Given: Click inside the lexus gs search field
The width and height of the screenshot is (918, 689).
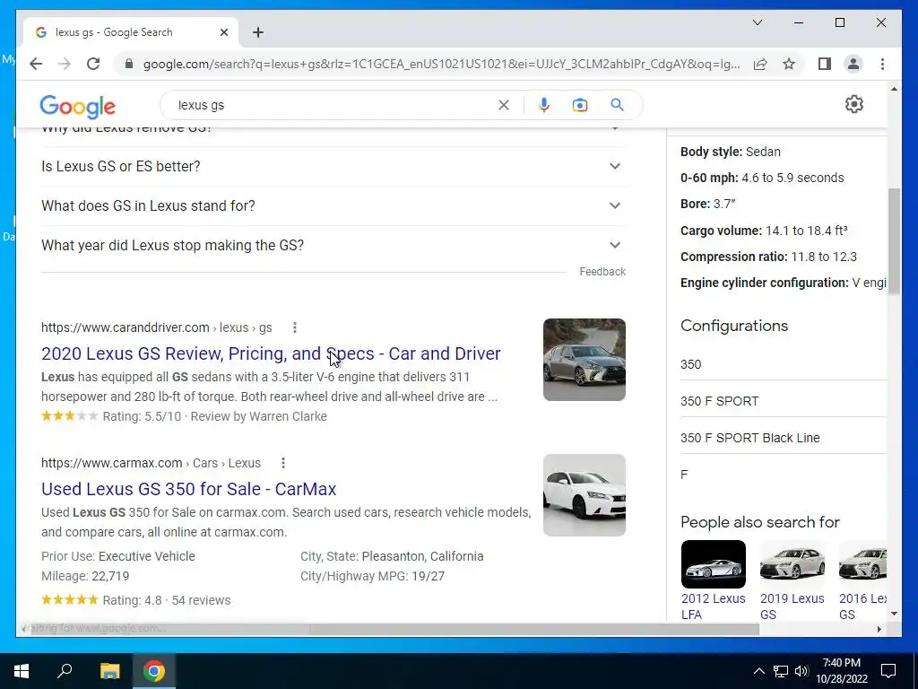Looking at the screenshot, I should click(333, 106).
